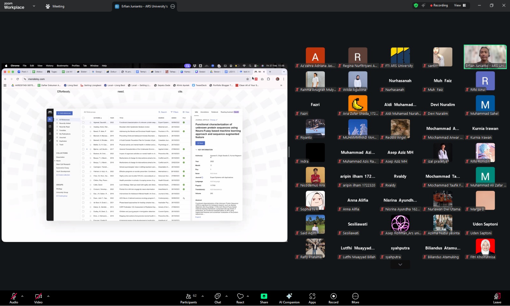Click divider handle between share and gallery

pyautogui.click(x=289, y=152)
